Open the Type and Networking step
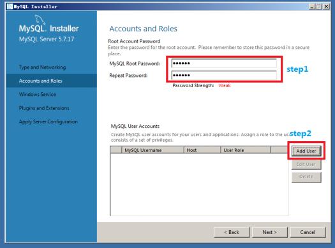The image size is (335, 248). click(42, 67)
